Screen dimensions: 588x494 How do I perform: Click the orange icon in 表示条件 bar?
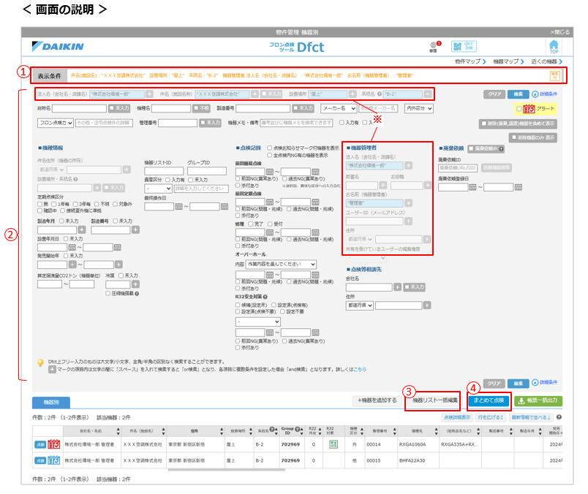click(555, 75)
